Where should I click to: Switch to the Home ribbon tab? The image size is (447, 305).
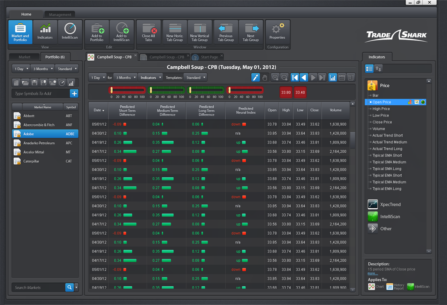(x=26, y=14)
